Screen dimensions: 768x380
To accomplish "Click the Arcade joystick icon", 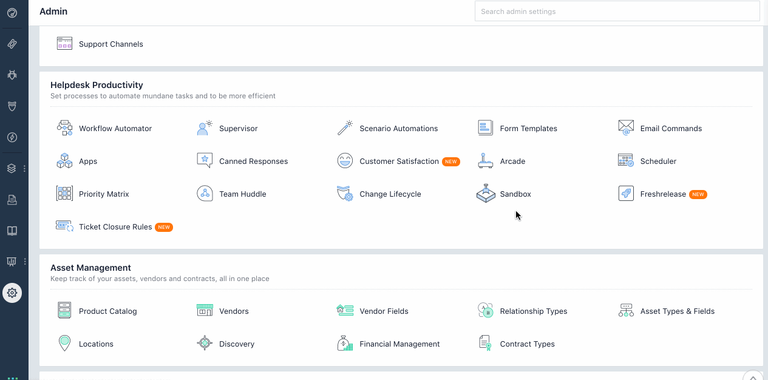I will tap(485, 161).
